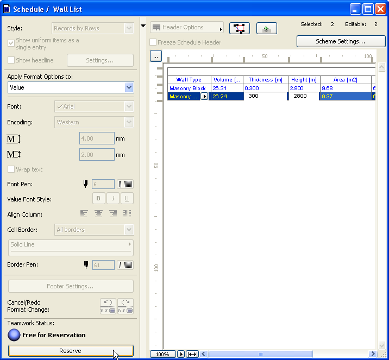The height and width of the screenshot is (360, 389).
Task: Click the select elements in schedule icon
Action: point(240,28)
